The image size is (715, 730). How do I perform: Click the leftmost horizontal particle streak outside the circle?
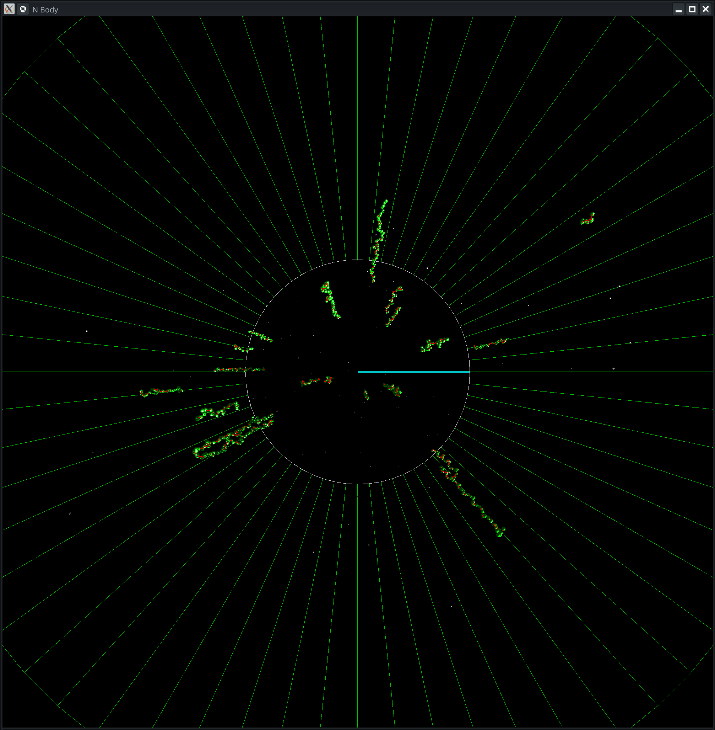[x=162, y=392]
